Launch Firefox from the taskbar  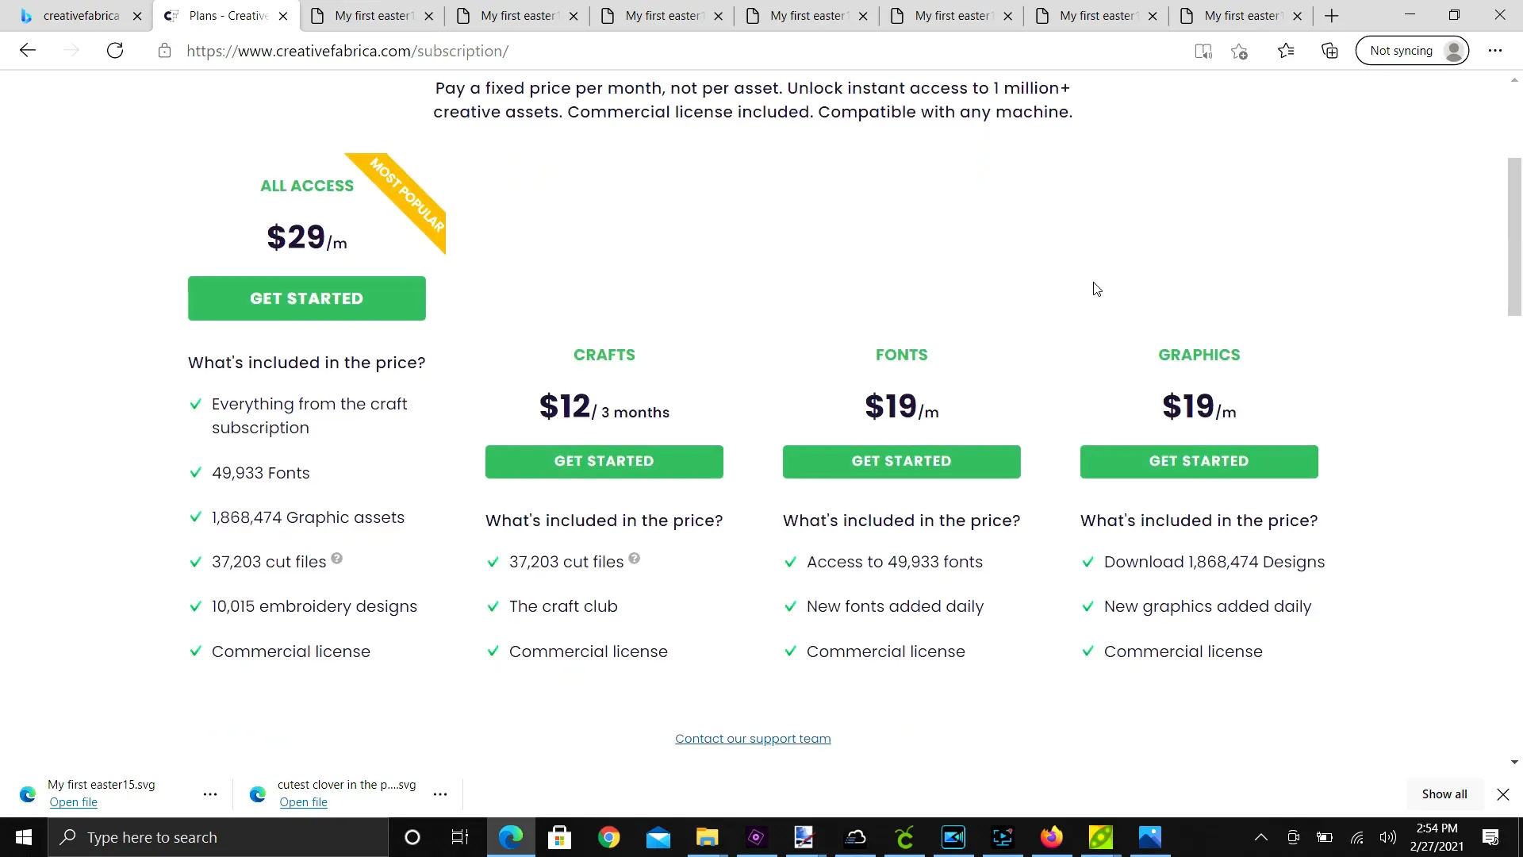(1051, 837)
